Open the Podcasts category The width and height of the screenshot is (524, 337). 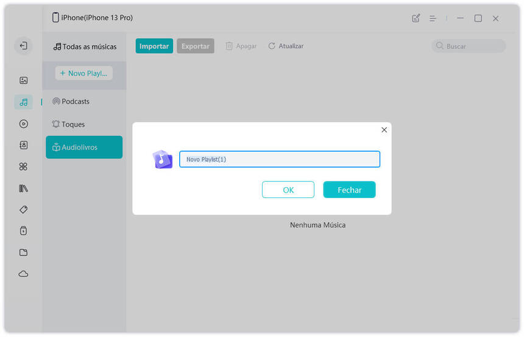pos(76,101)
